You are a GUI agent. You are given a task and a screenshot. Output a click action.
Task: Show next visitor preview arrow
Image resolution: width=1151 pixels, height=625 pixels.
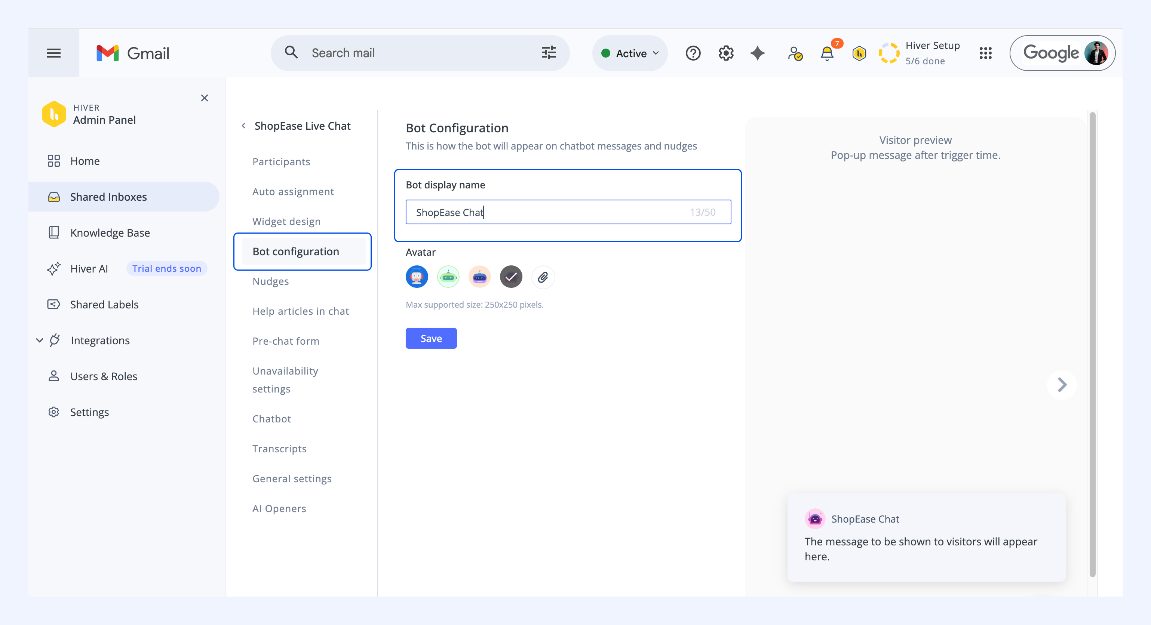click(1062, 385)
